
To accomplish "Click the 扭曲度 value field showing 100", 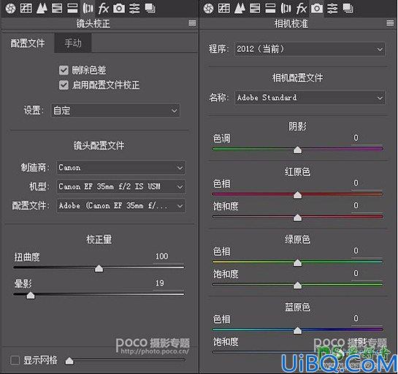I will tap(169, 256).
